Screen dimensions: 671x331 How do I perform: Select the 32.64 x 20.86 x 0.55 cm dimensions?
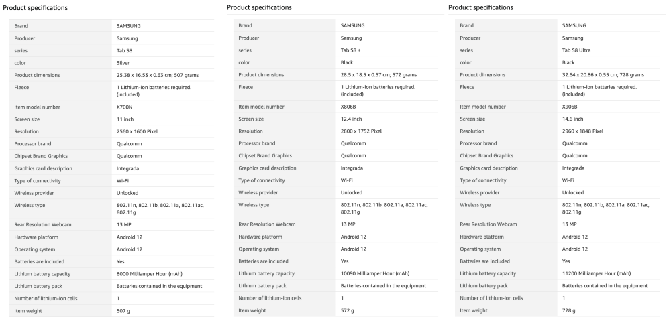603,75
